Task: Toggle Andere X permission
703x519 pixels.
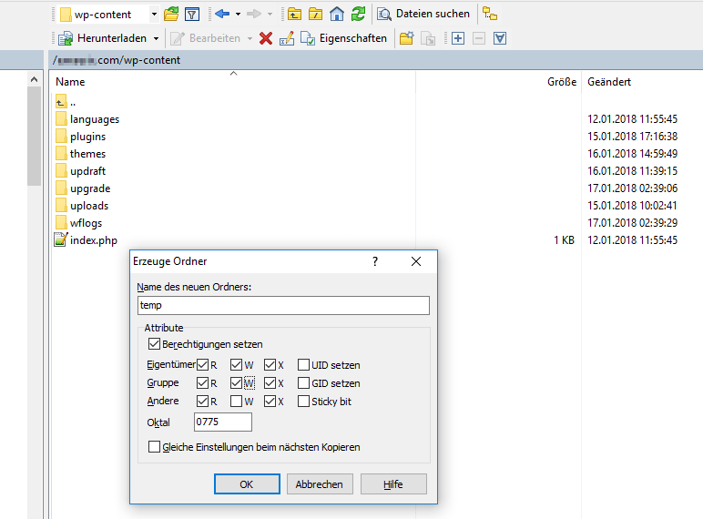Action: 270,402
